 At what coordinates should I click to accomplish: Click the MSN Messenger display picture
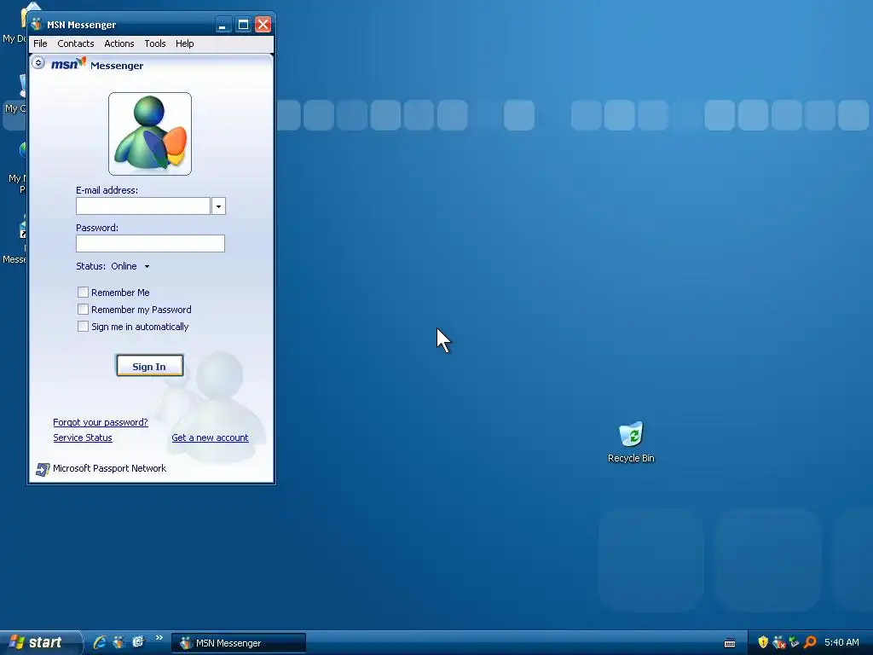150,134
